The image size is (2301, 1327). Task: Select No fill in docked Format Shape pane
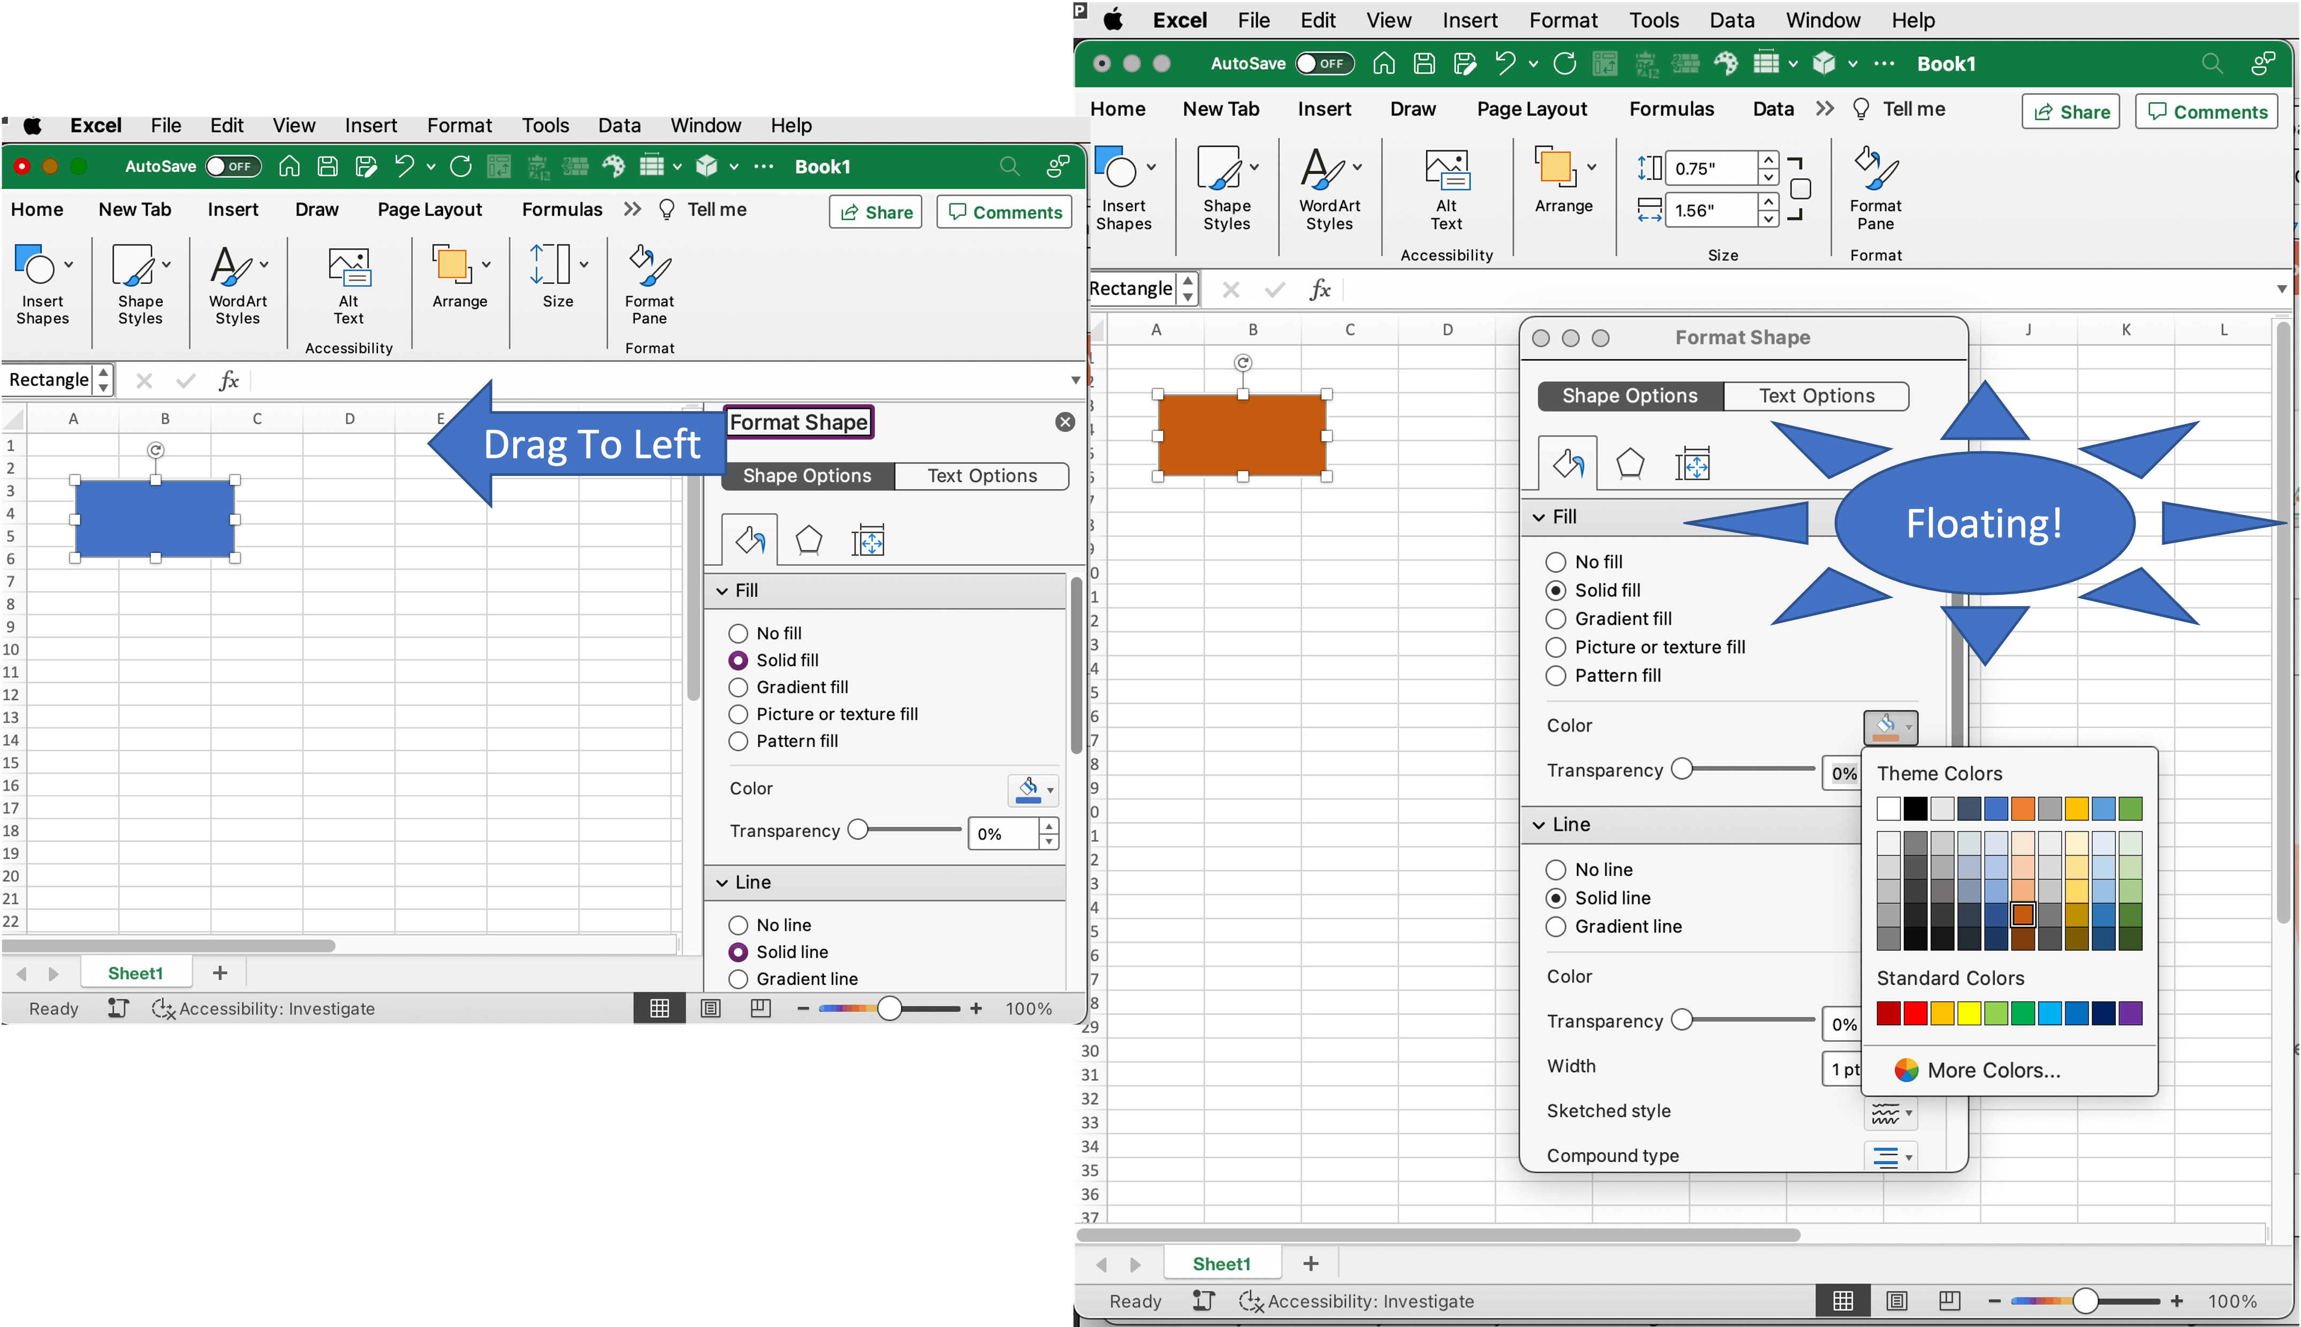click(x=738, y=633)
